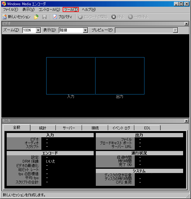Select the Event Log (イベント ログ) tab
Viewport: 191px width, 199px height.
121,128
